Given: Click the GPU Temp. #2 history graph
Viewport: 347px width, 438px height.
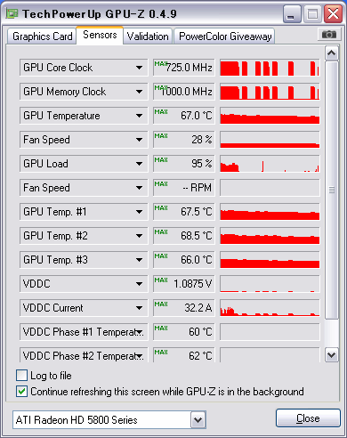Looking at the screenshot, I should [x=270, y=236].
